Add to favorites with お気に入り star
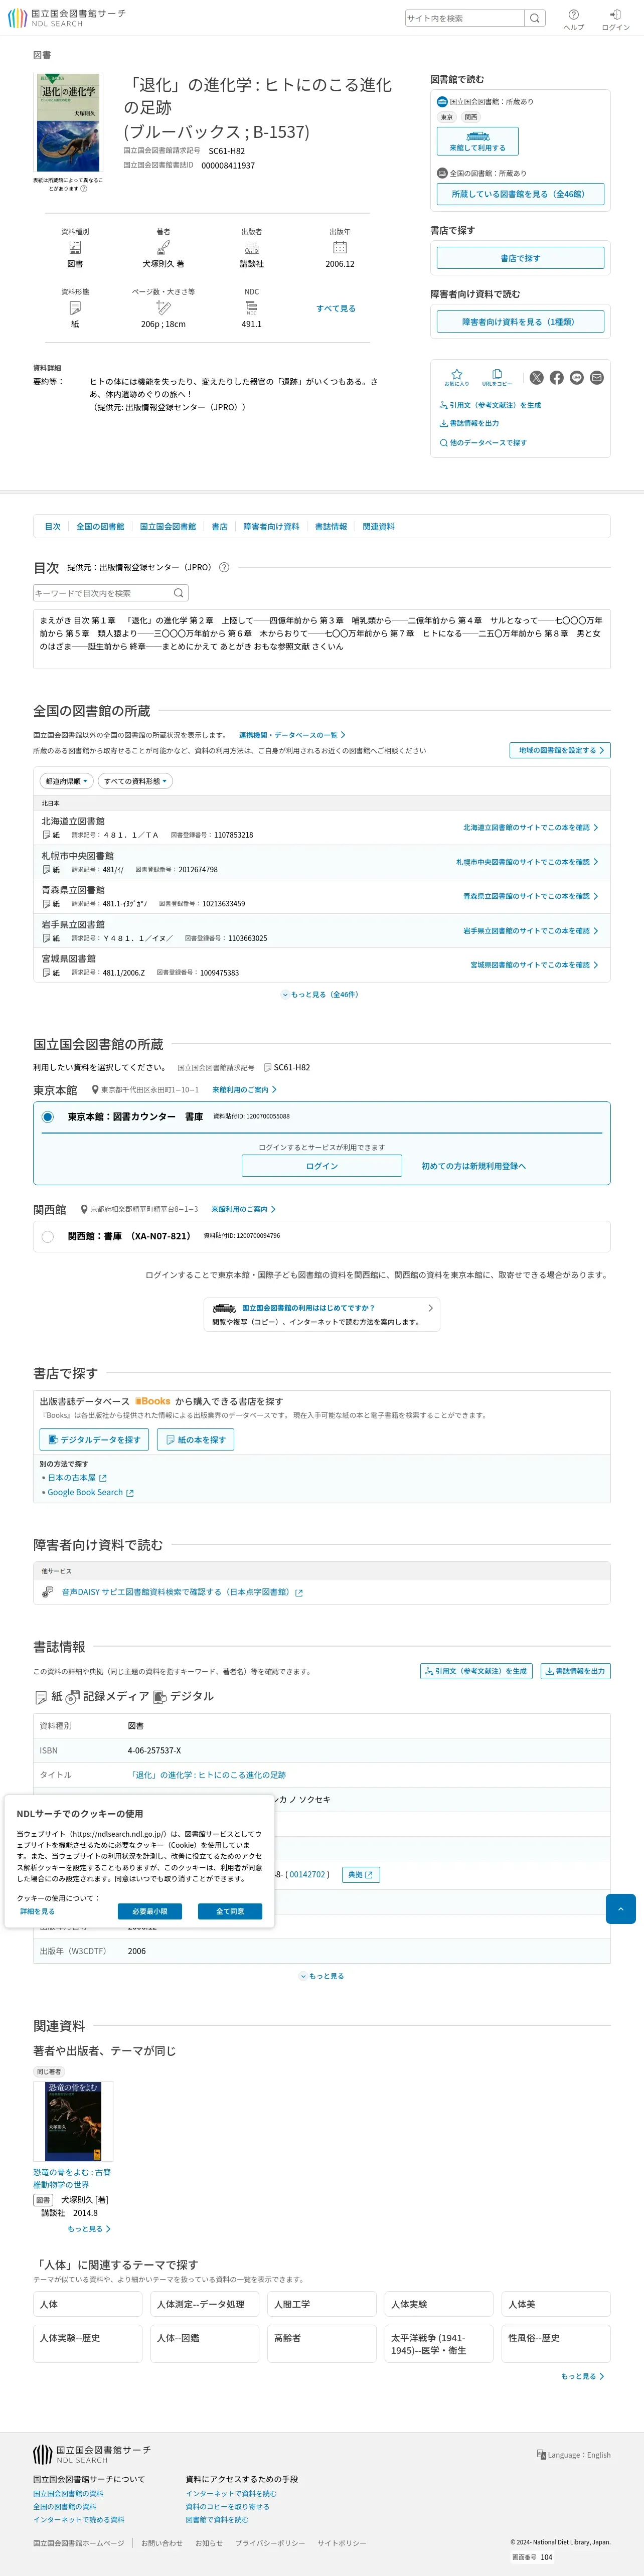This screenshot has width=644, height=2576. coord(456,377)
